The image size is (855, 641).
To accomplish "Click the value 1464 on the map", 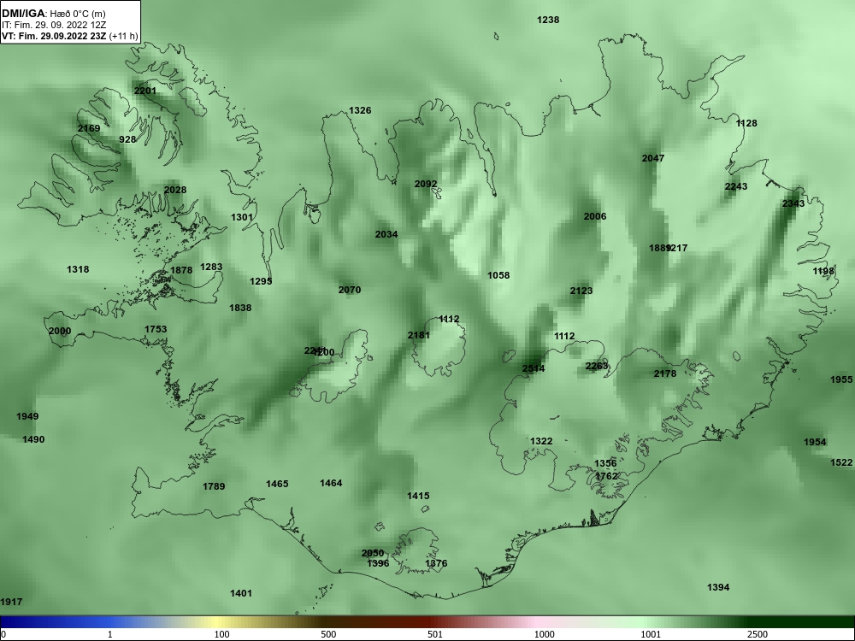I will tap(331, 483).
